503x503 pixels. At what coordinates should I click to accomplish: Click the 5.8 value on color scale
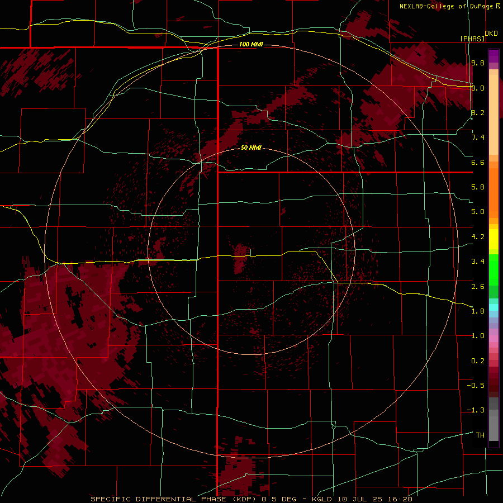tap(478, 187)
